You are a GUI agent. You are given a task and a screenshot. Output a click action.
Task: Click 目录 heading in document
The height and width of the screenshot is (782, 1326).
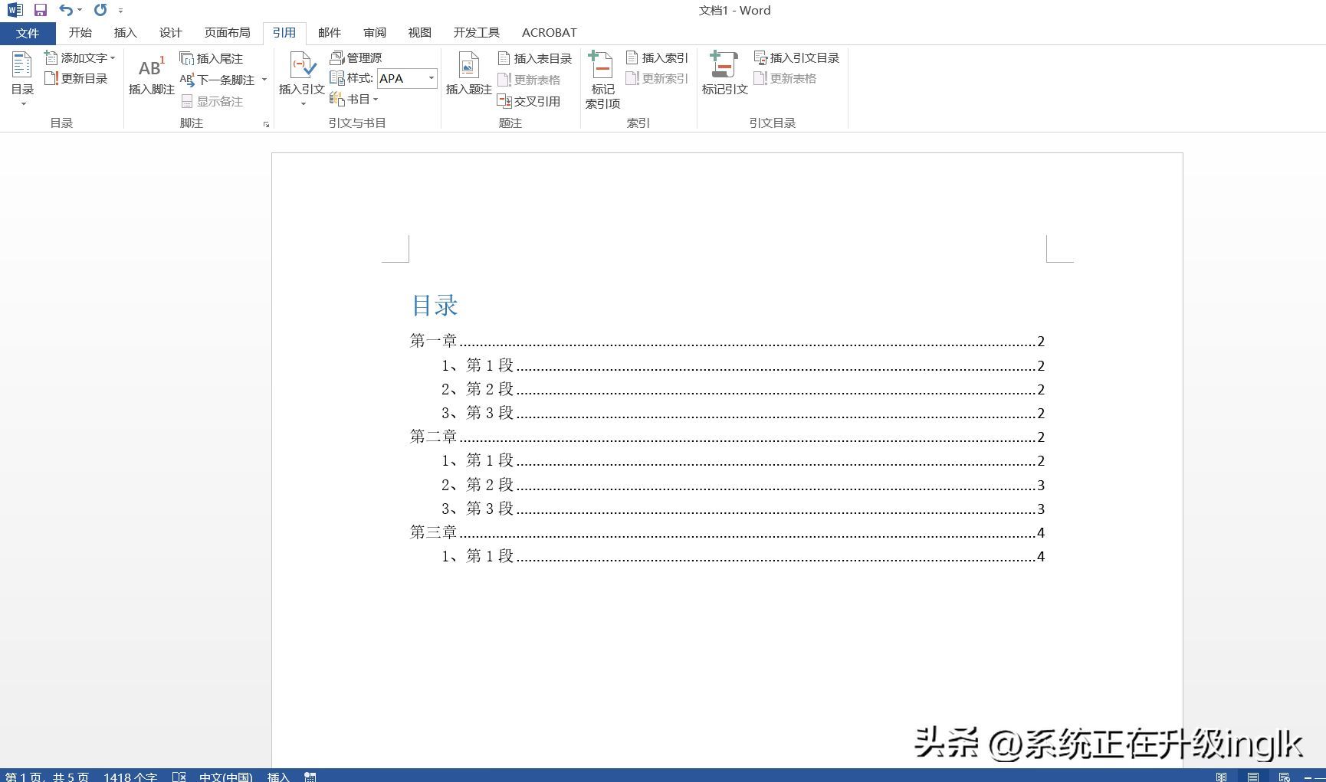coord(435,306)
